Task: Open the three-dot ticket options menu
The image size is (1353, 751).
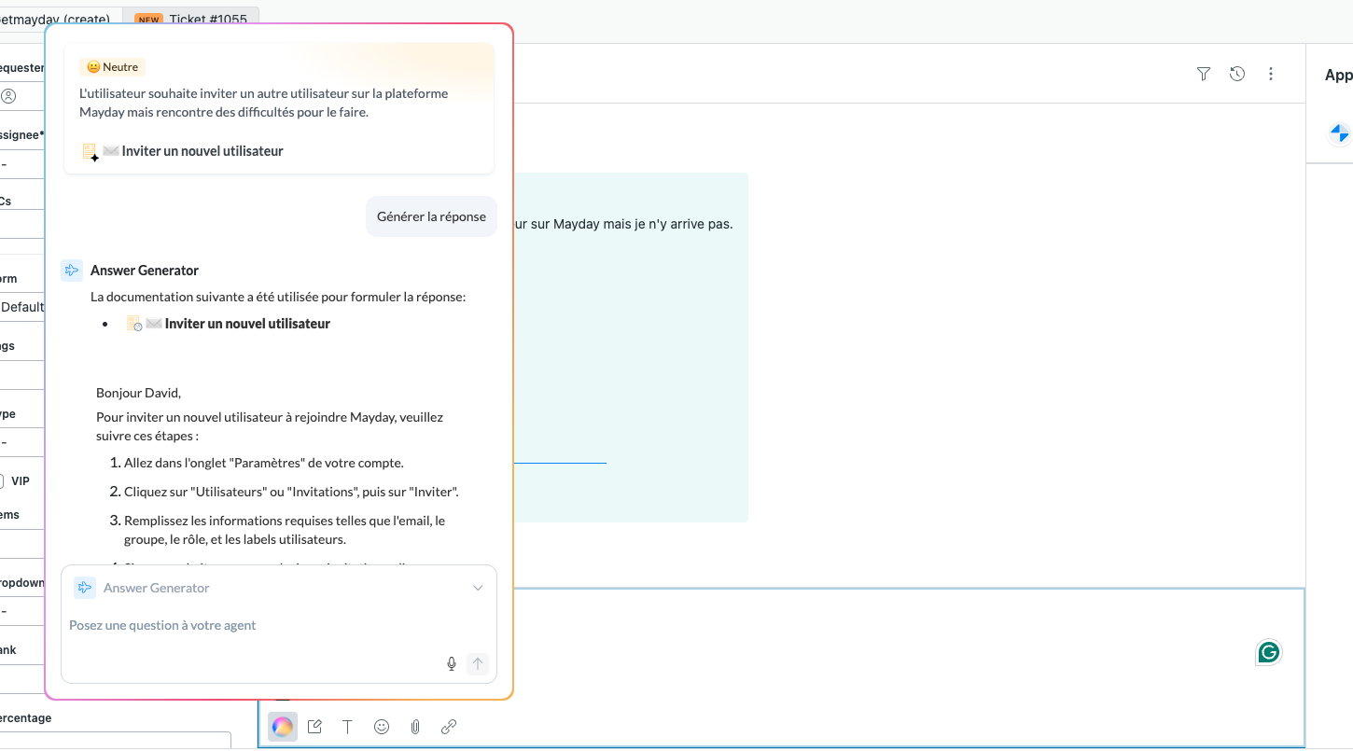Action: point(1271,74)
